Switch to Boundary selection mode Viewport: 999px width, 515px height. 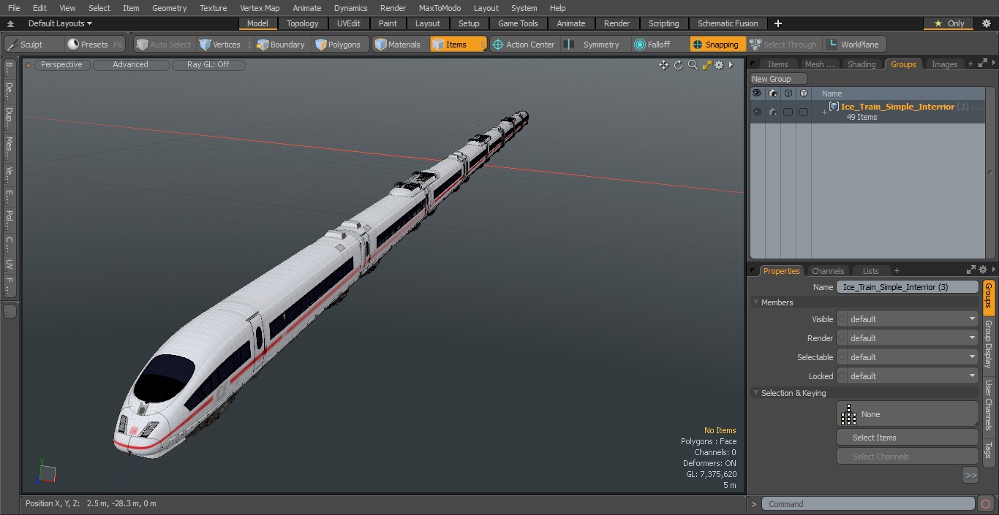pos(281,45)
